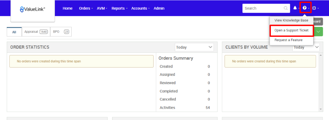Switch to the All tab
The image size is (329, 120).
(x=14, y=32)
